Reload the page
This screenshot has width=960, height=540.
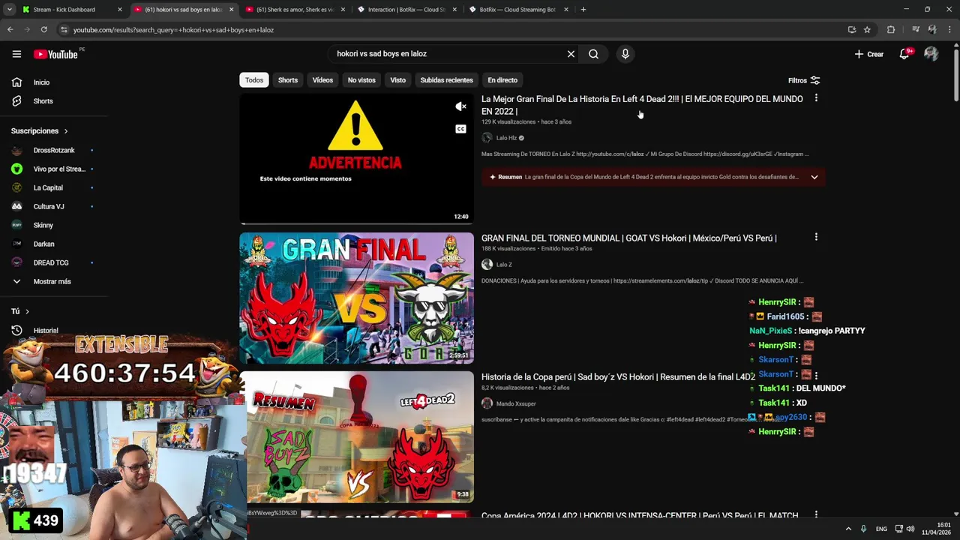pos(43,30)
